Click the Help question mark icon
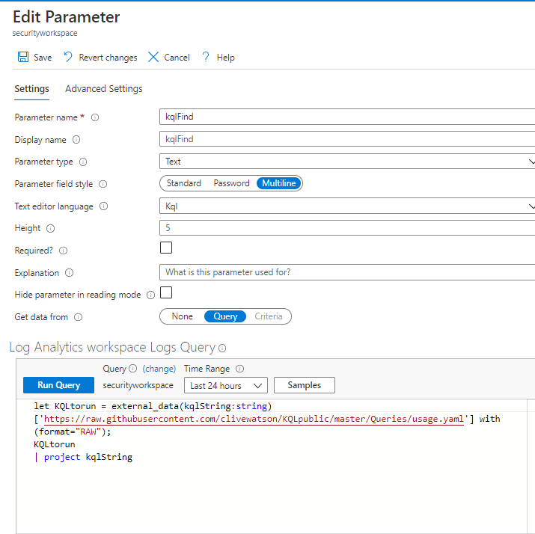The width and height of the screenshot is (535, 534). [x=206, y=58]
